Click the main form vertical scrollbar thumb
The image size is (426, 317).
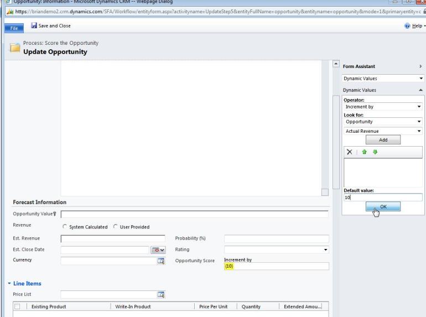336,142
